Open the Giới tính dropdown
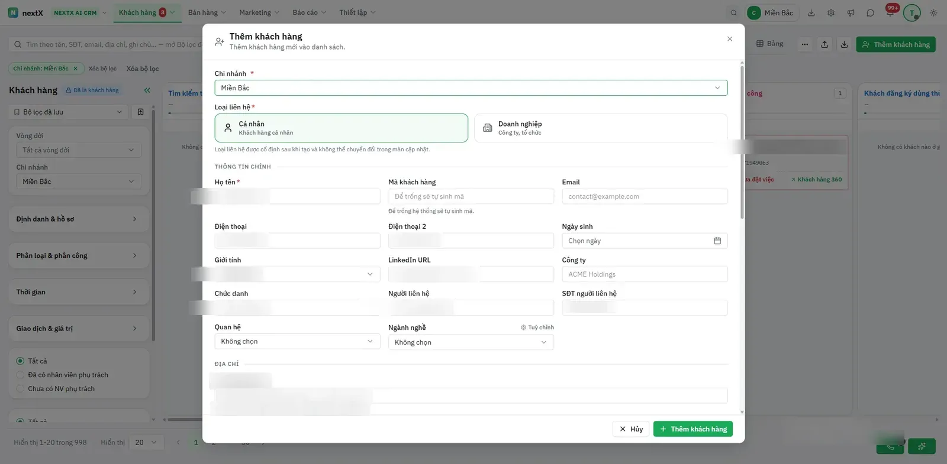947x464 pixels. pos(297,274)
